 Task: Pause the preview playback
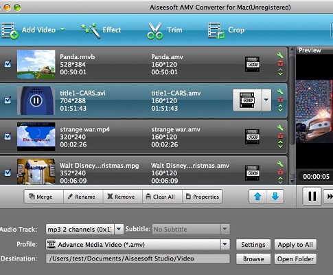coord(312,197)
